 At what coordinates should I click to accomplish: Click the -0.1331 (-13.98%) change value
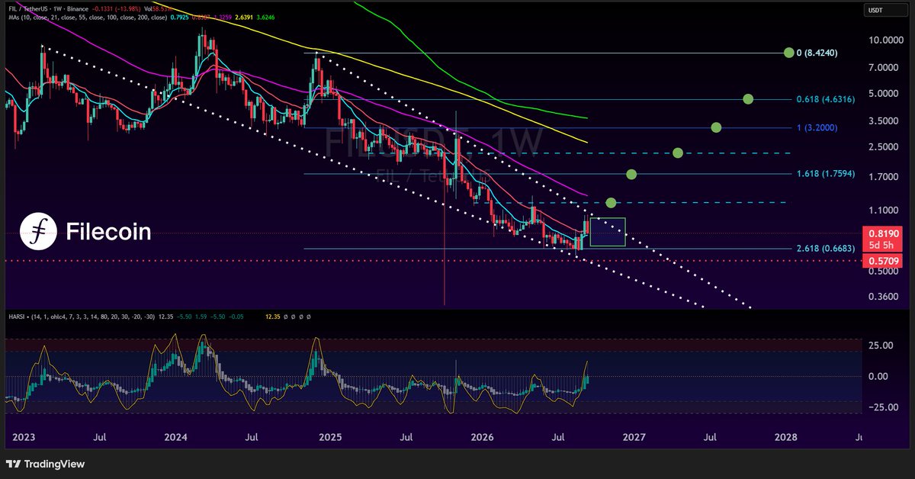[117, 9]
